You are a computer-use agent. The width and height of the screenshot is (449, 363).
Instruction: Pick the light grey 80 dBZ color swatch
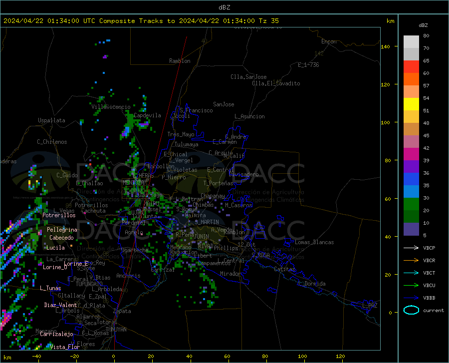[x=411, y=41]
